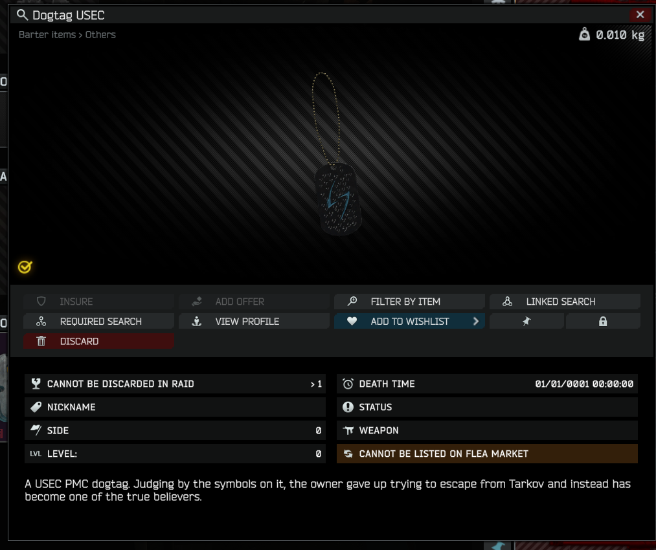
Task: Select the Weapon attribute row
Action: pos(487,430)
